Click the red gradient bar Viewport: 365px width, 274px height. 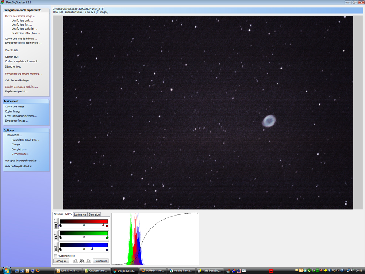[84, 221]
